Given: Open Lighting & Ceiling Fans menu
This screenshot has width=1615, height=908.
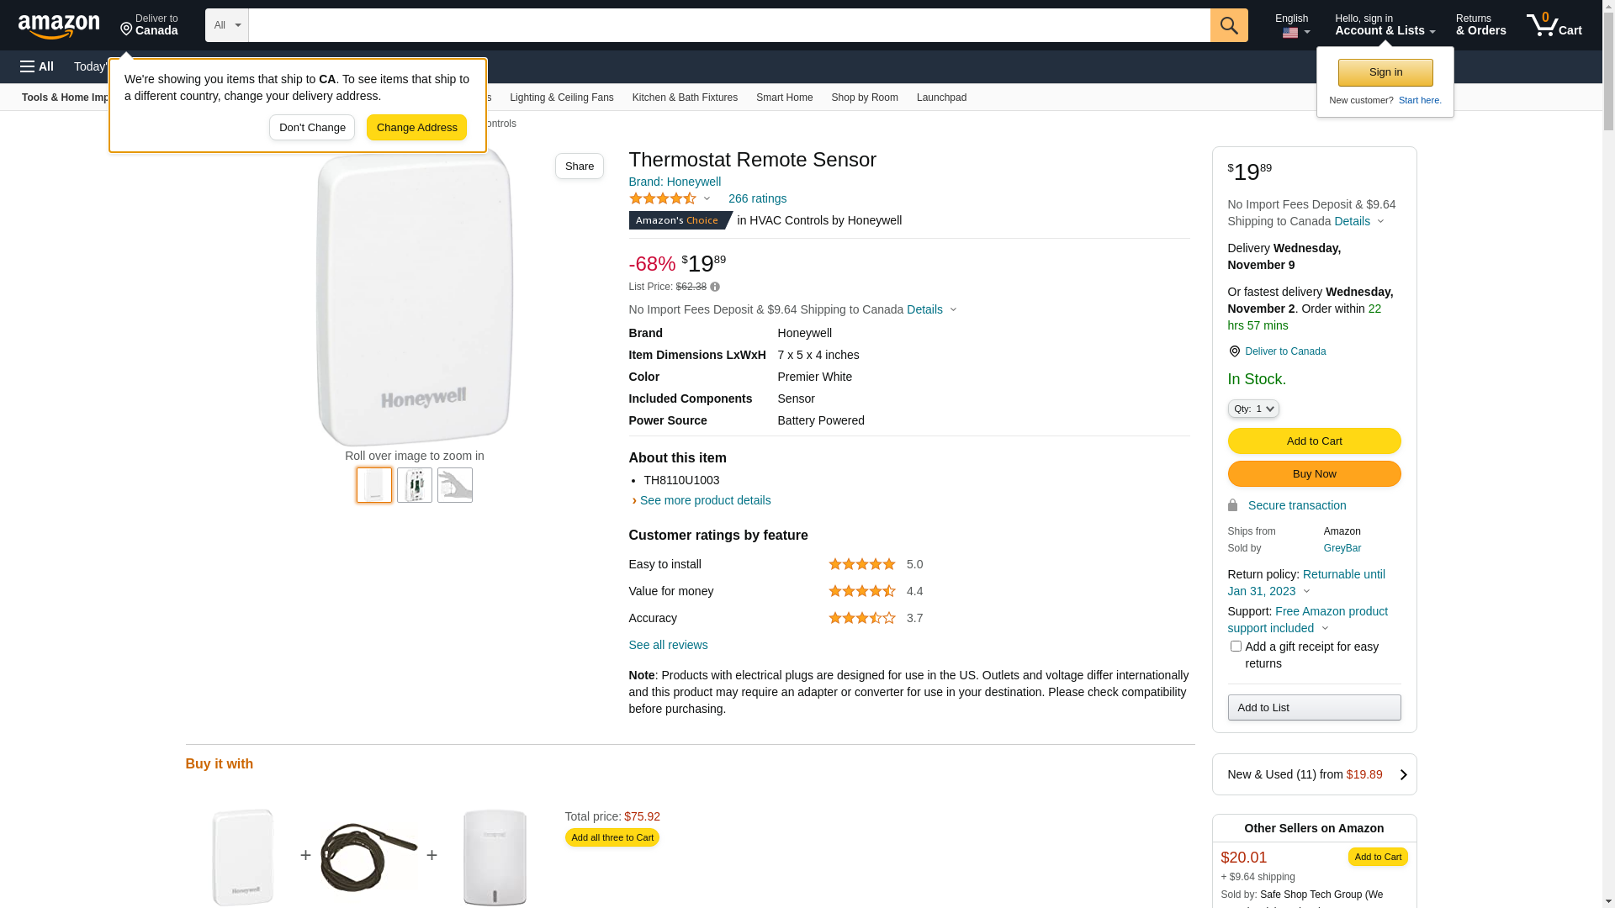Looking at the screenshot, I should pyautogui.click(x=561, y=98).
